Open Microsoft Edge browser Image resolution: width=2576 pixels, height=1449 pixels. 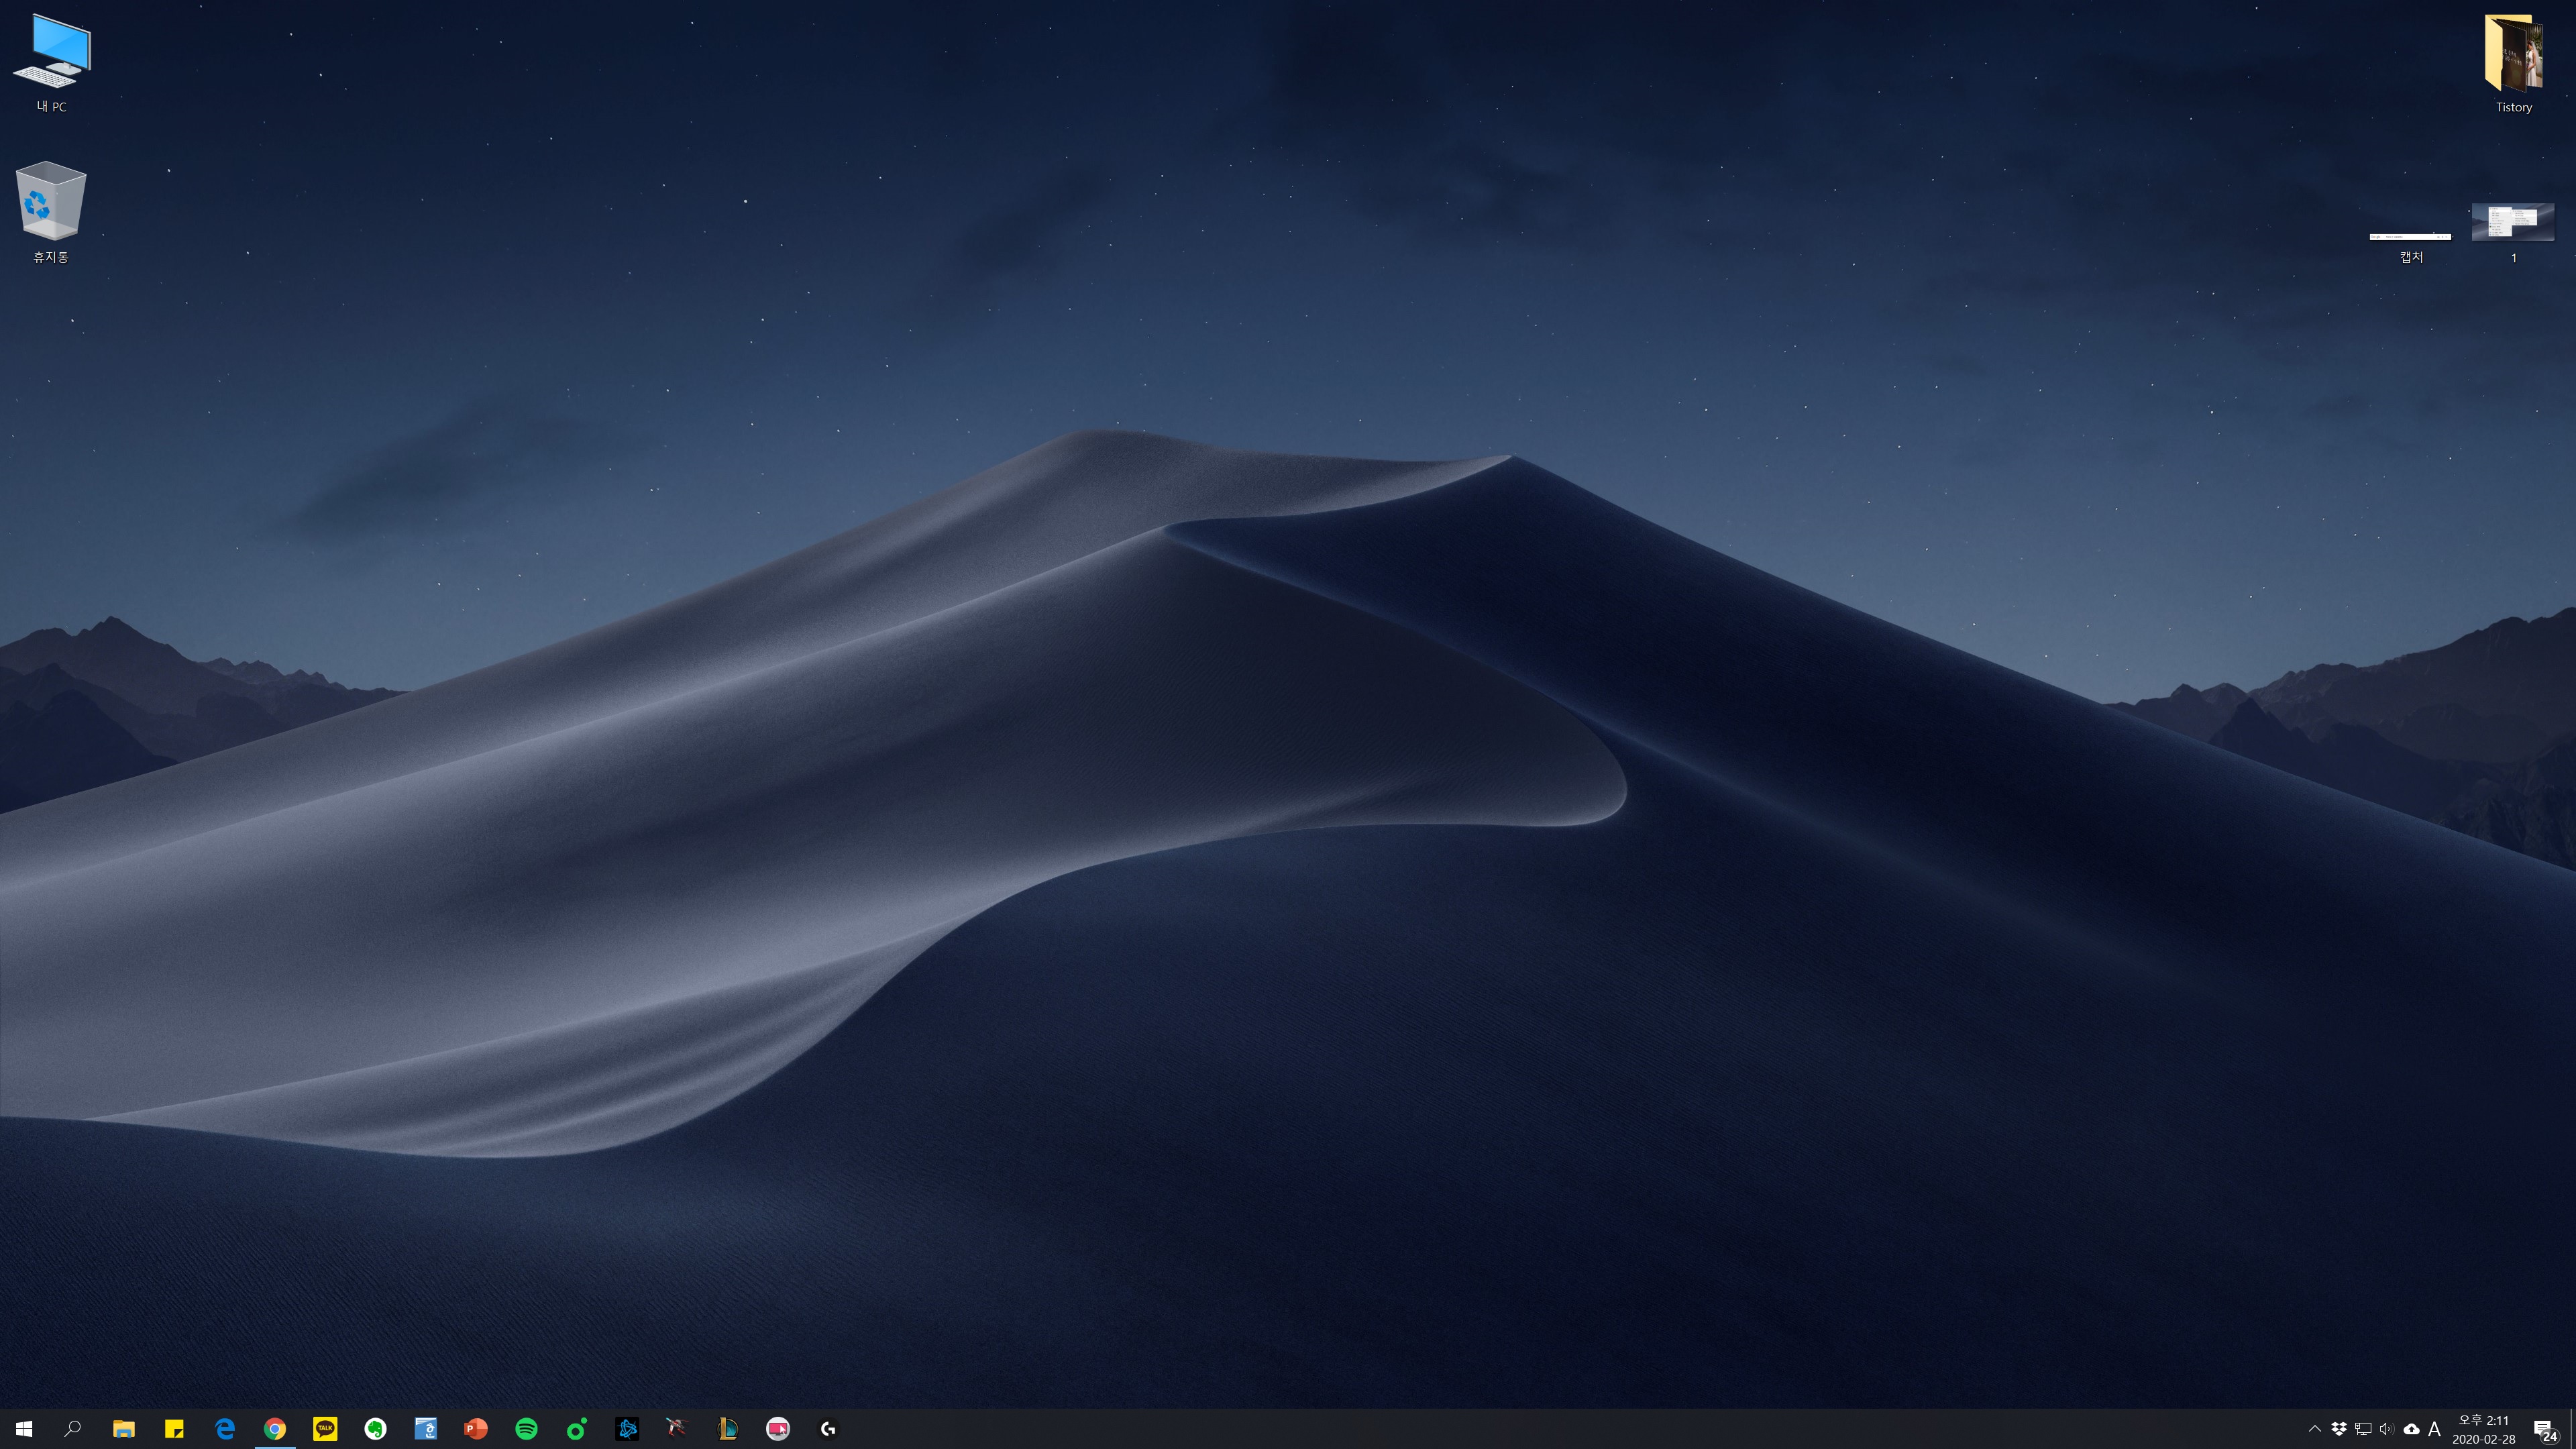tap(224, 1429)
